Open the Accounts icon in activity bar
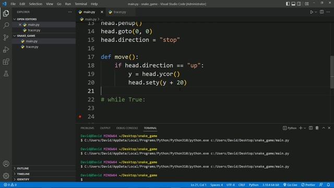334x188 pixels. tap(6, 163)
